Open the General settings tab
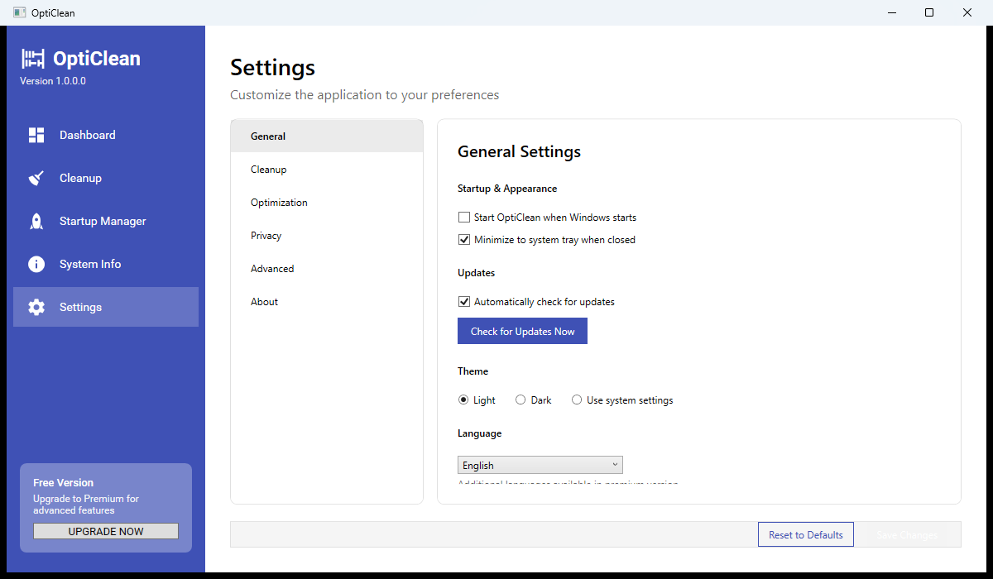 pos(327,136)
